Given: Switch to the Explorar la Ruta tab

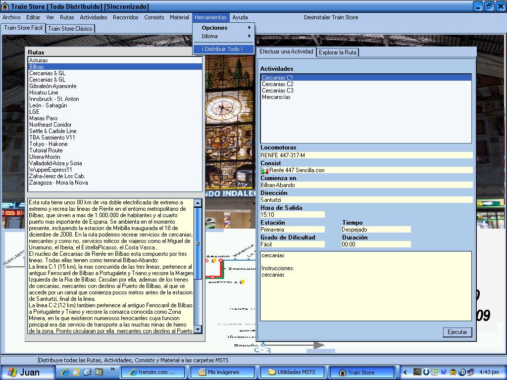Looking at the screenshot, I should tap(337, 52).
